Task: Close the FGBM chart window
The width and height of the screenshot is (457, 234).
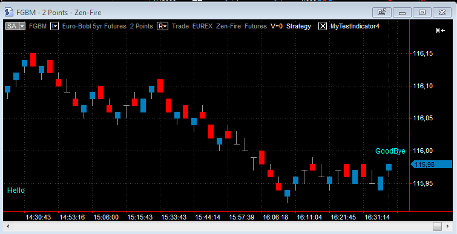Action: tap(442, 13)
